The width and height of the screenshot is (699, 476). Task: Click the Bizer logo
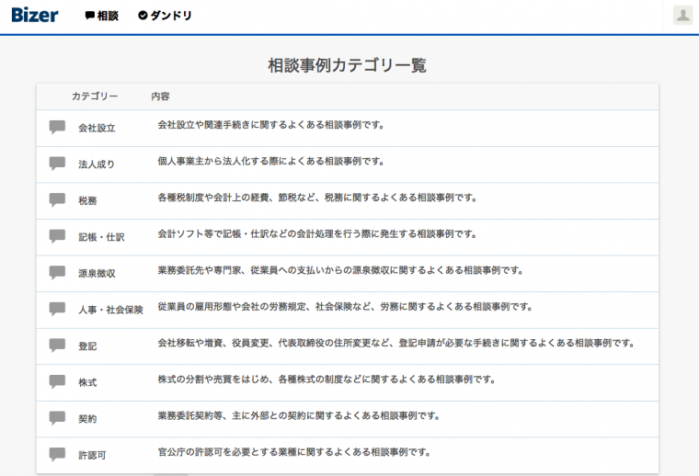tap(35, 15)
